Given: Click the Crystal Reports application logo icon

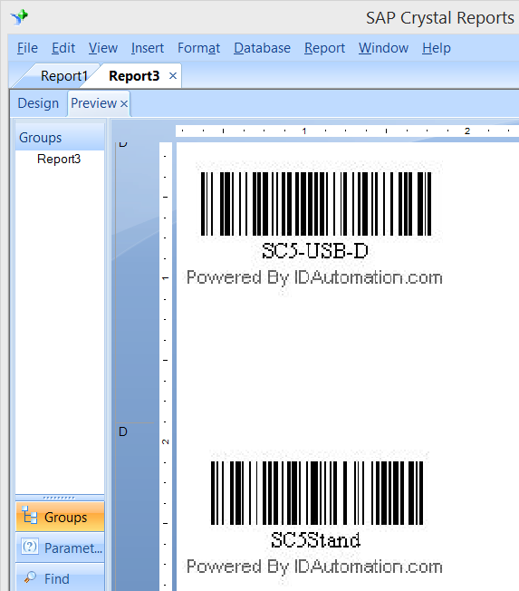Looking at the screenshot, I should tap(19, 16).
